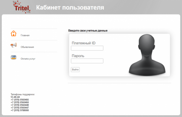Open the Объявления menu link
The width and height of the screenshot is (182, 117).
point(27,47)
